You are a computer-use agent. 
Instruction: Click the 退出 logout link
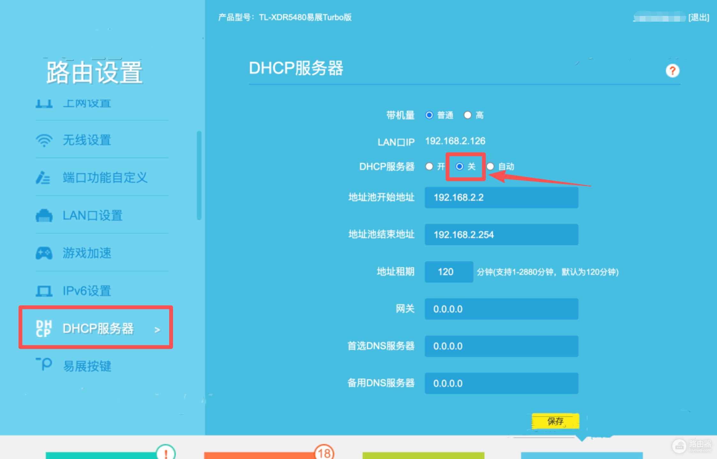(699, 17)
